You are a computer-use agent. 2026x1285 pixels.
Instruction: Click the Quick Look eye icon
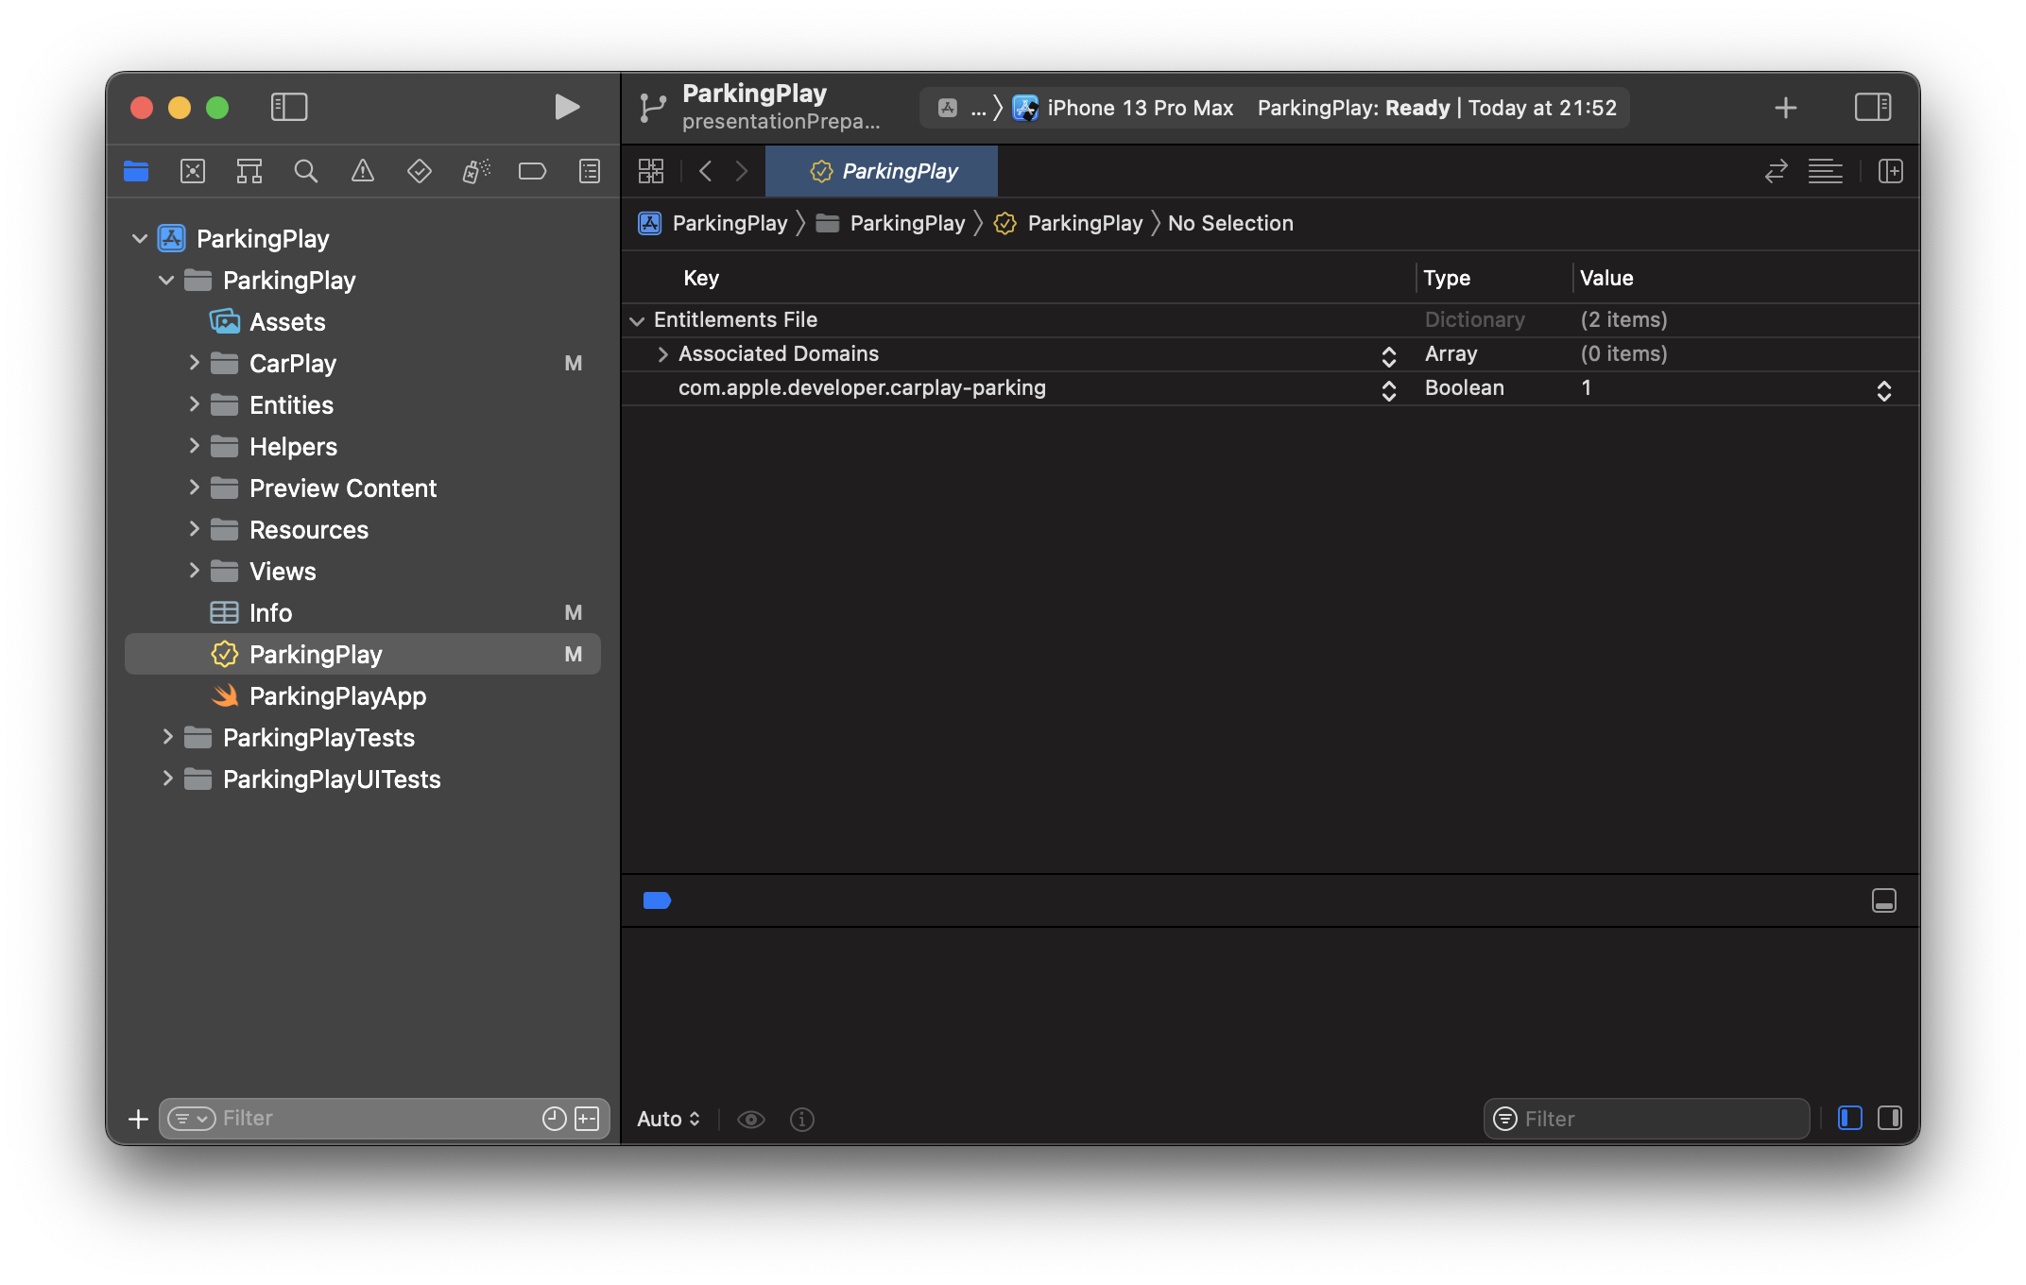[751, 1119]
